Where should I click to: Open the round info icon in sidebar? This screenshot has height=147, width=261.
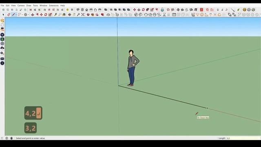(2, 63)
